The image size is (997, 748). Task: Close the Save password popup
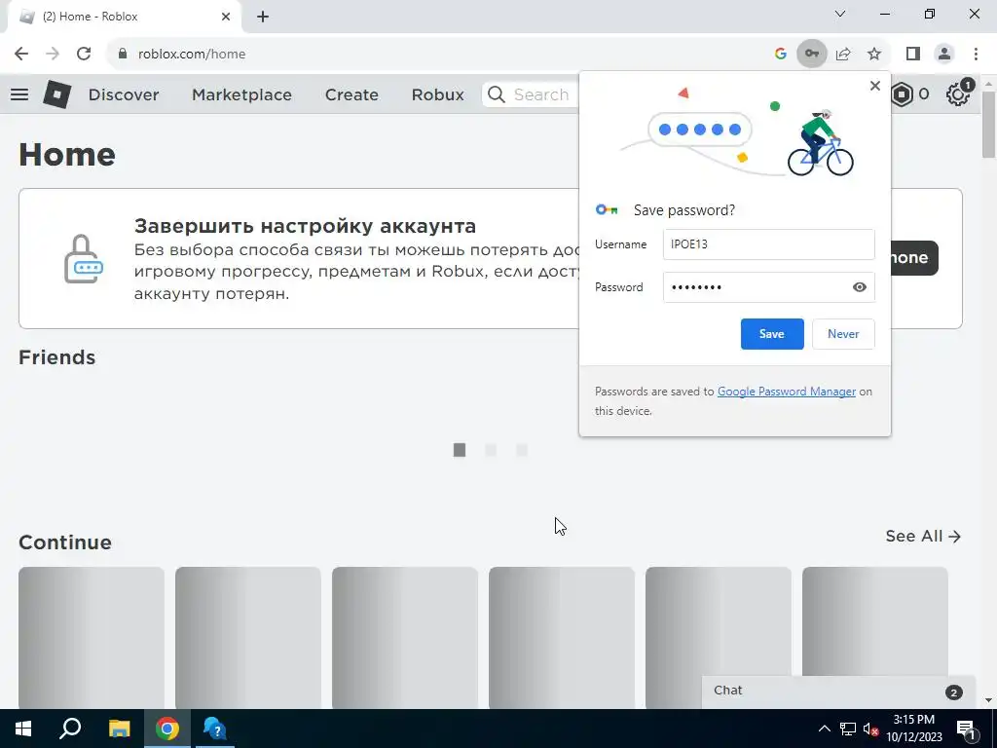click(x=875, y=86)
